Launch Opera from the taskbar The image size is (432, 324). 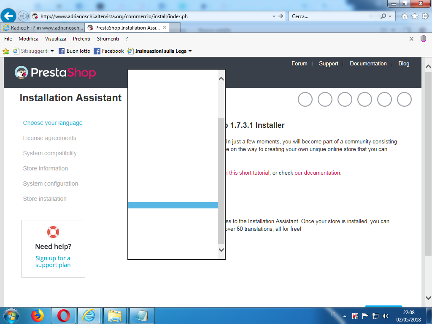pos(63,316)
